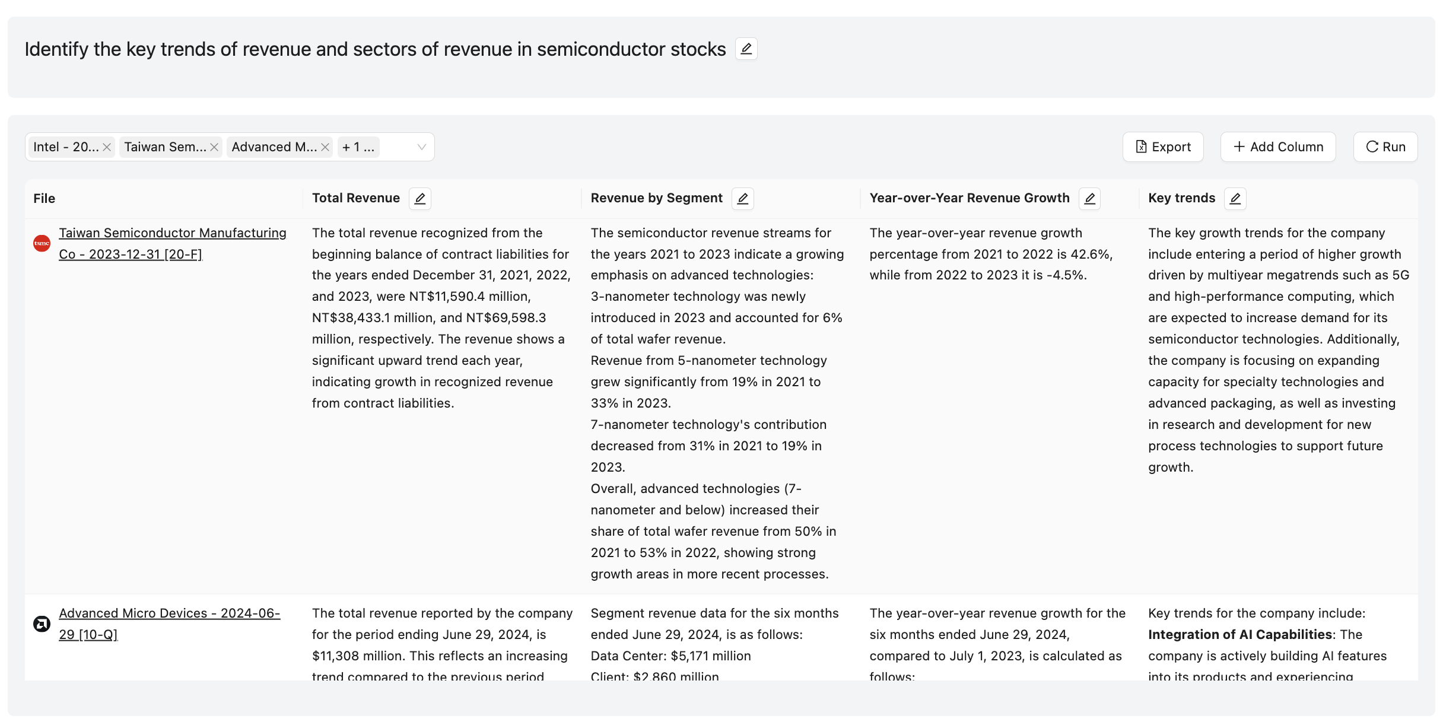Edit the Key trends column
This screenshot has width=1443, height=725.
[1235, 198]
